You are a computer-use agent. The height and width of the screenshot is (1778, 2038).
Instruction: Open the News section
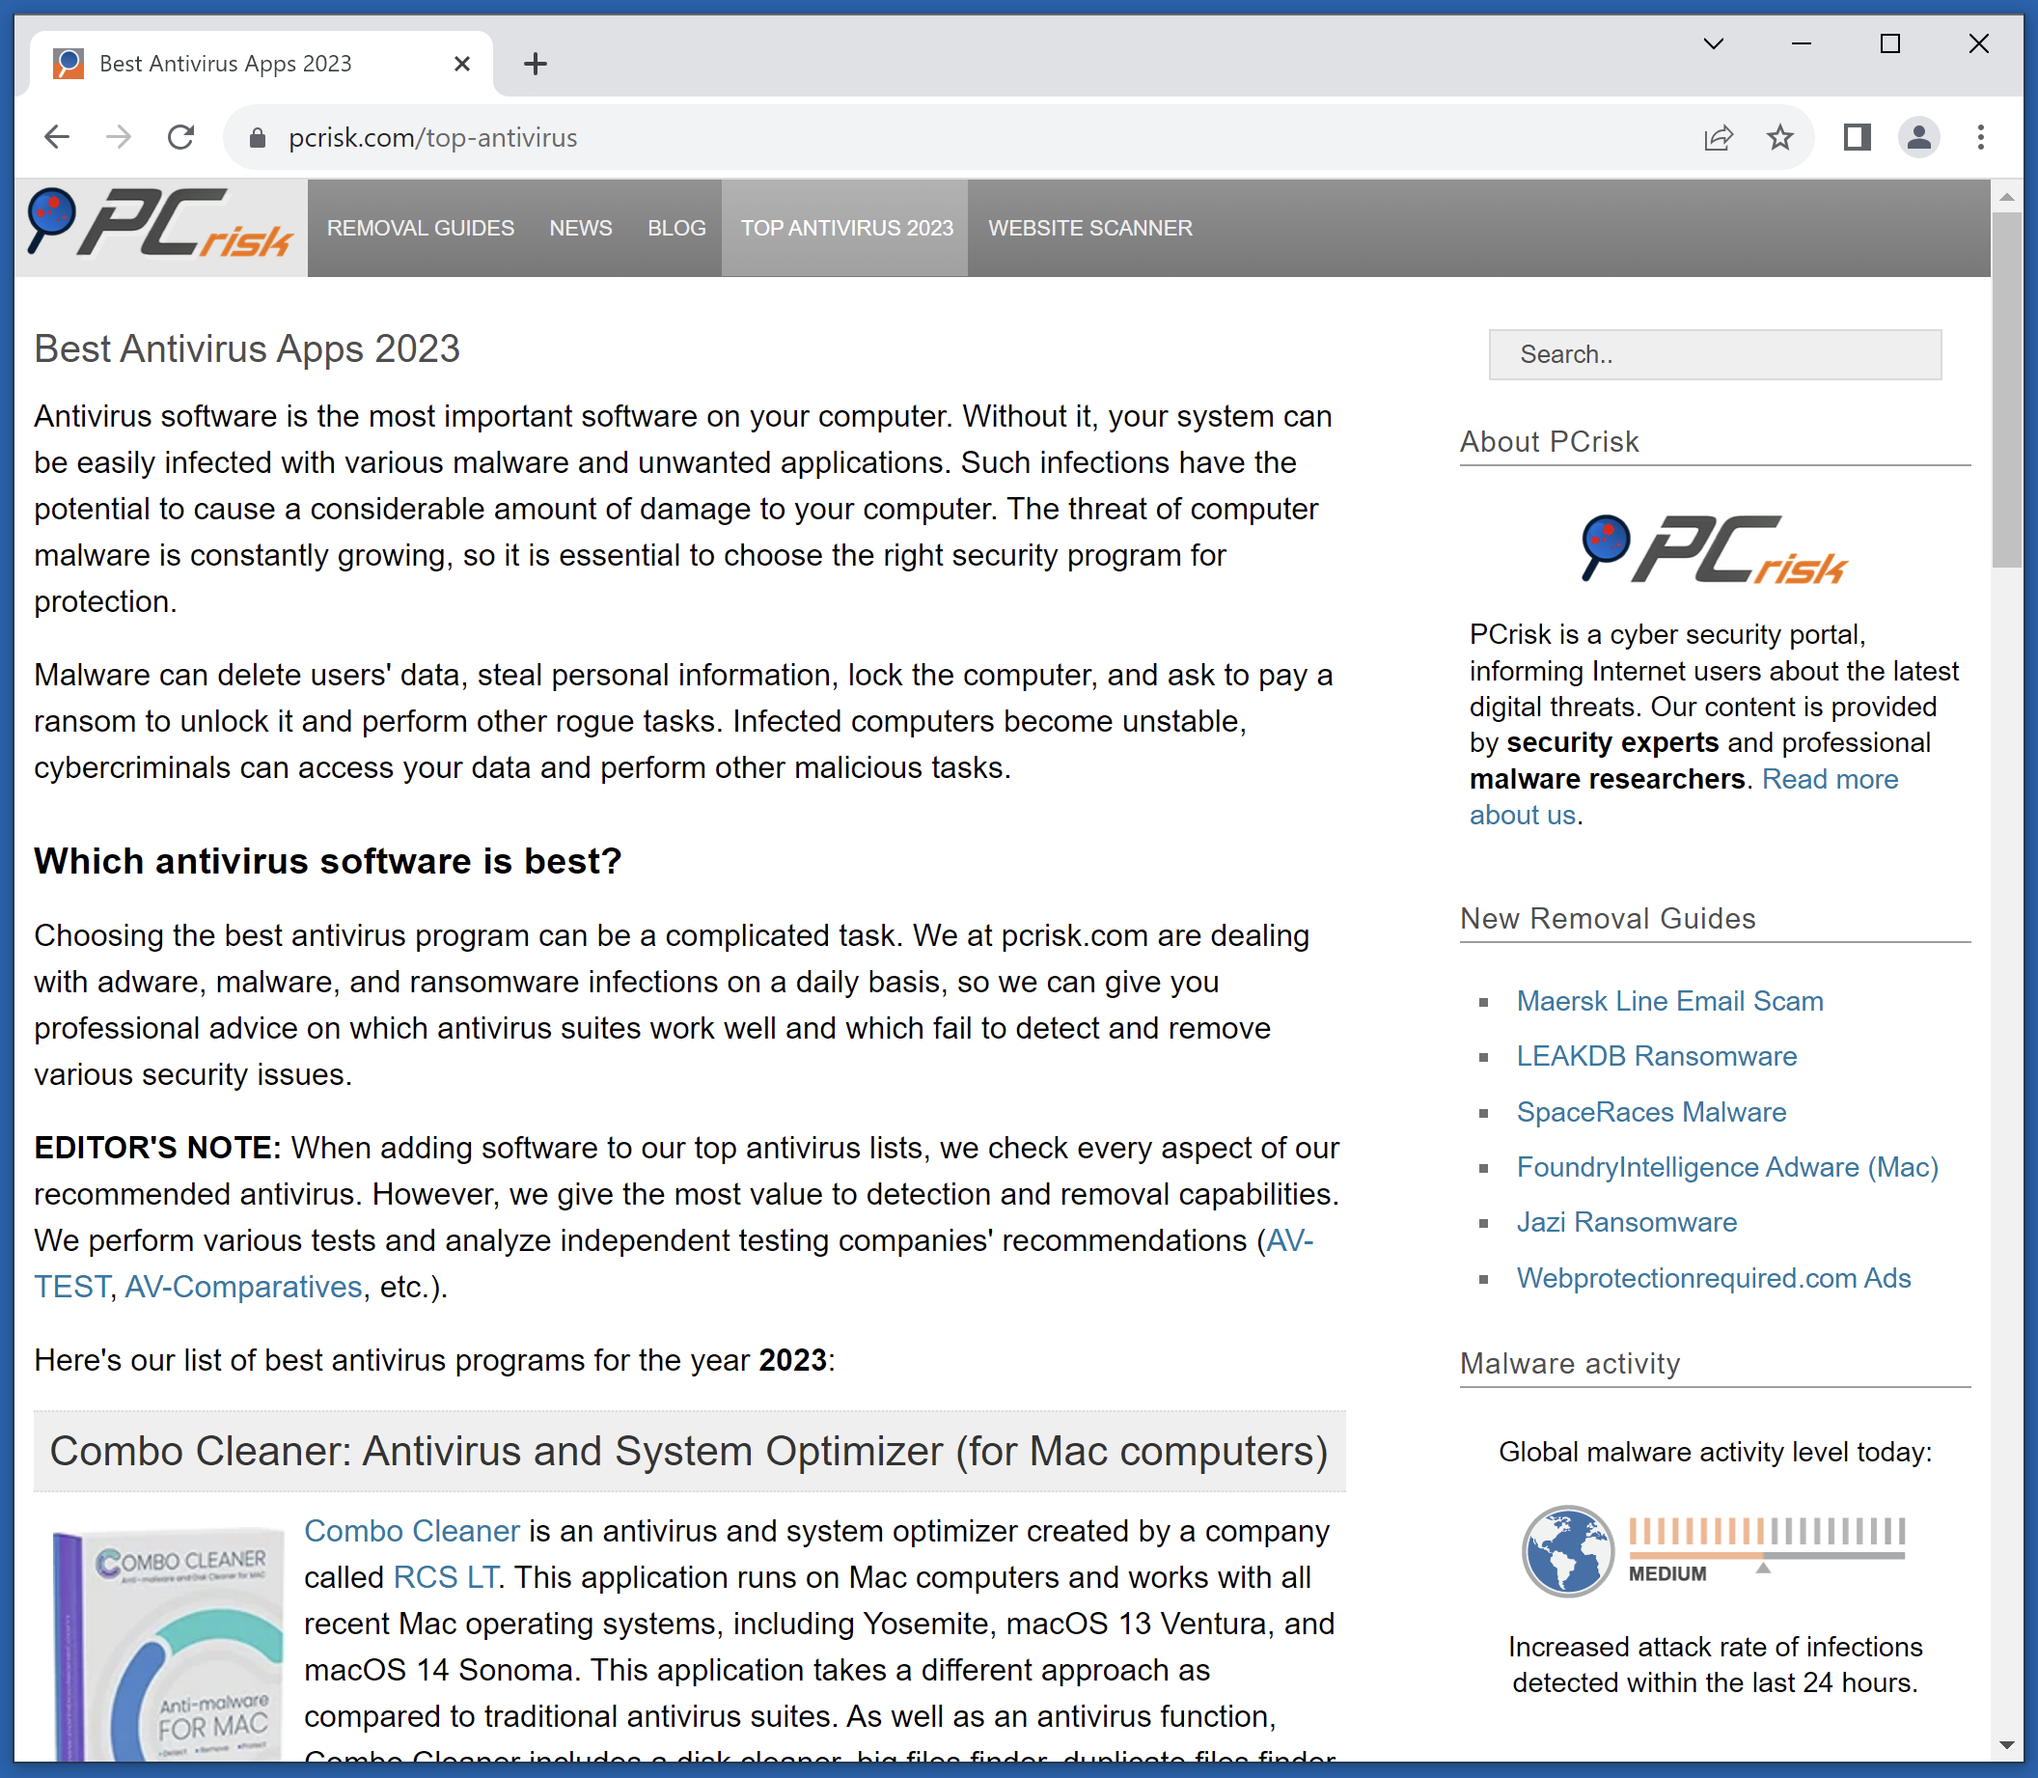coord(580,228)
